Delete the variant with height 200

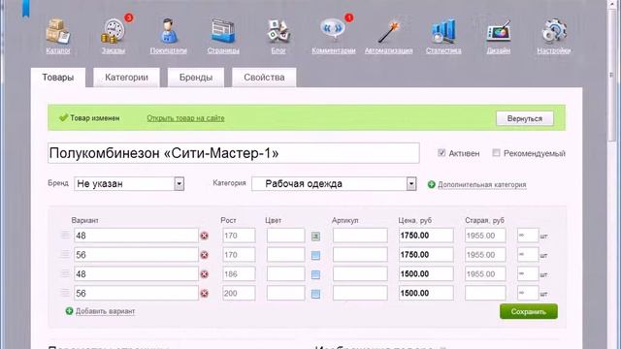coord(205,294)
